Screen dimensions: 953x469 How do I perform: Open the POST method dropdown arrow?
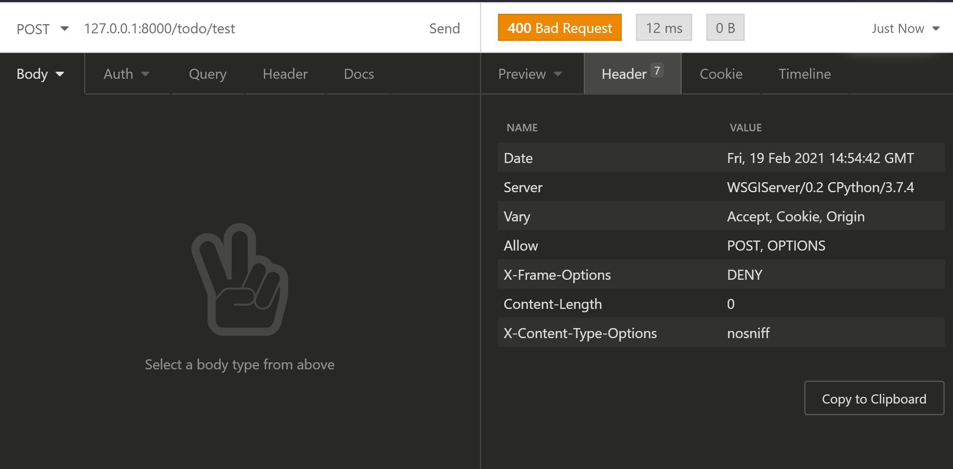click(64, 29)
